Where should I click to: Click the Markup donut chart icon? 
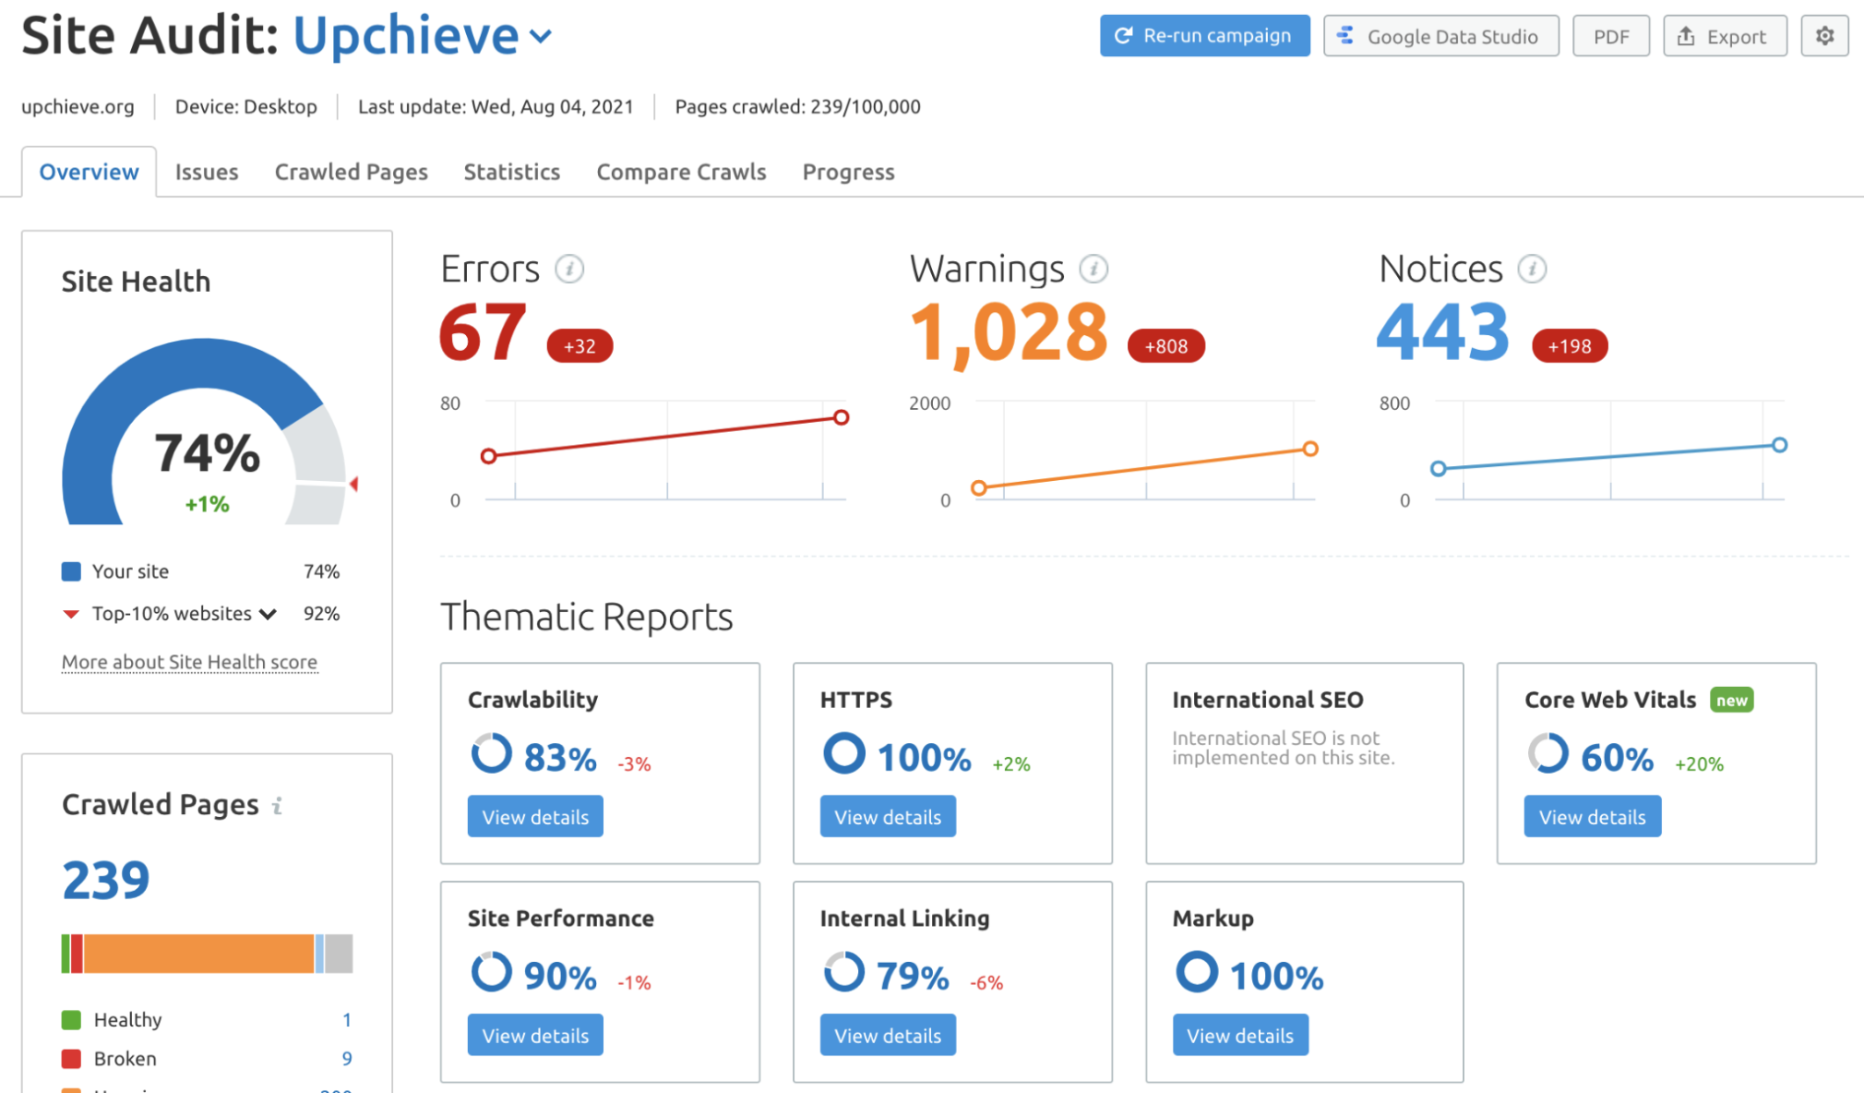coord(1196,972)
